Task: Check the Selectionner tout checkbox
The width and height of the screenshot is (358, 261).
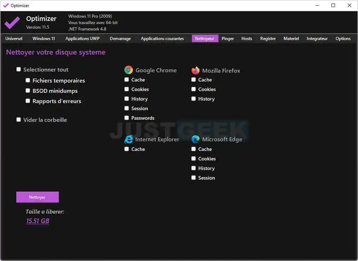Action: 18,69
